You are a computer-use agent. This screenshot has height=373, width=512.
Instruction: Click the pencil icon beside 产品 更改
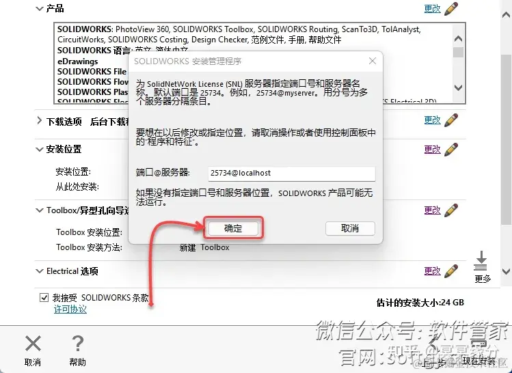tap(451, 8)
